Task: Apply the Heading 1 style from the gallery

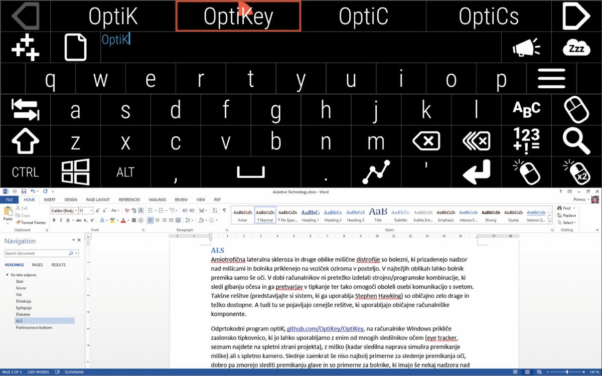Action: point(310,215)
